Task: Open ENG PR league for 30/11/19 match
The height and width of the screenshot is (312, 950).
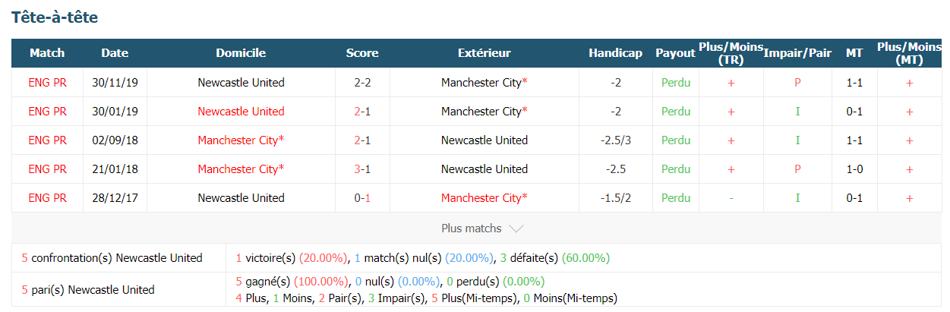Action: 47,83
